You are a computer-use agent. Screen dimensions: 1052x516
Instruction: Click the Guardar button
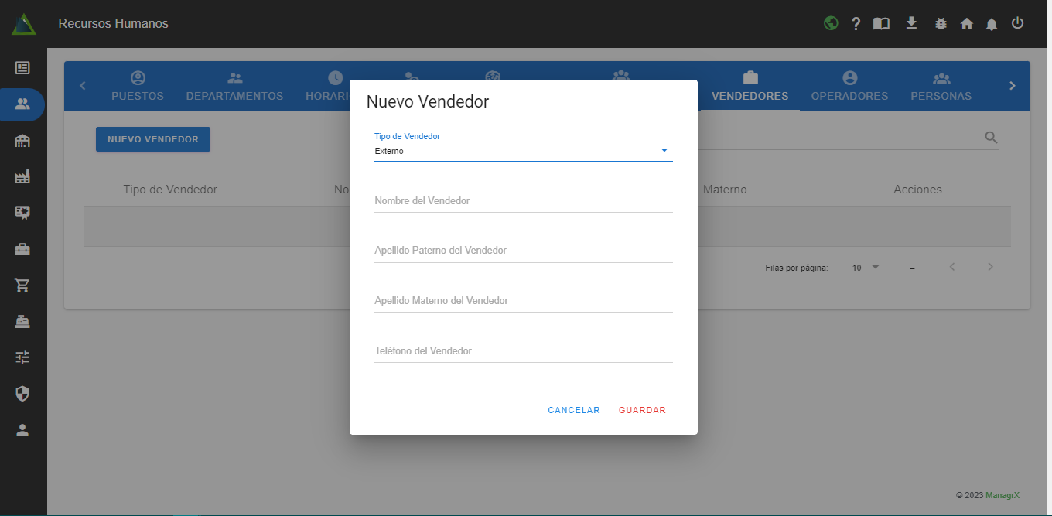642,410
